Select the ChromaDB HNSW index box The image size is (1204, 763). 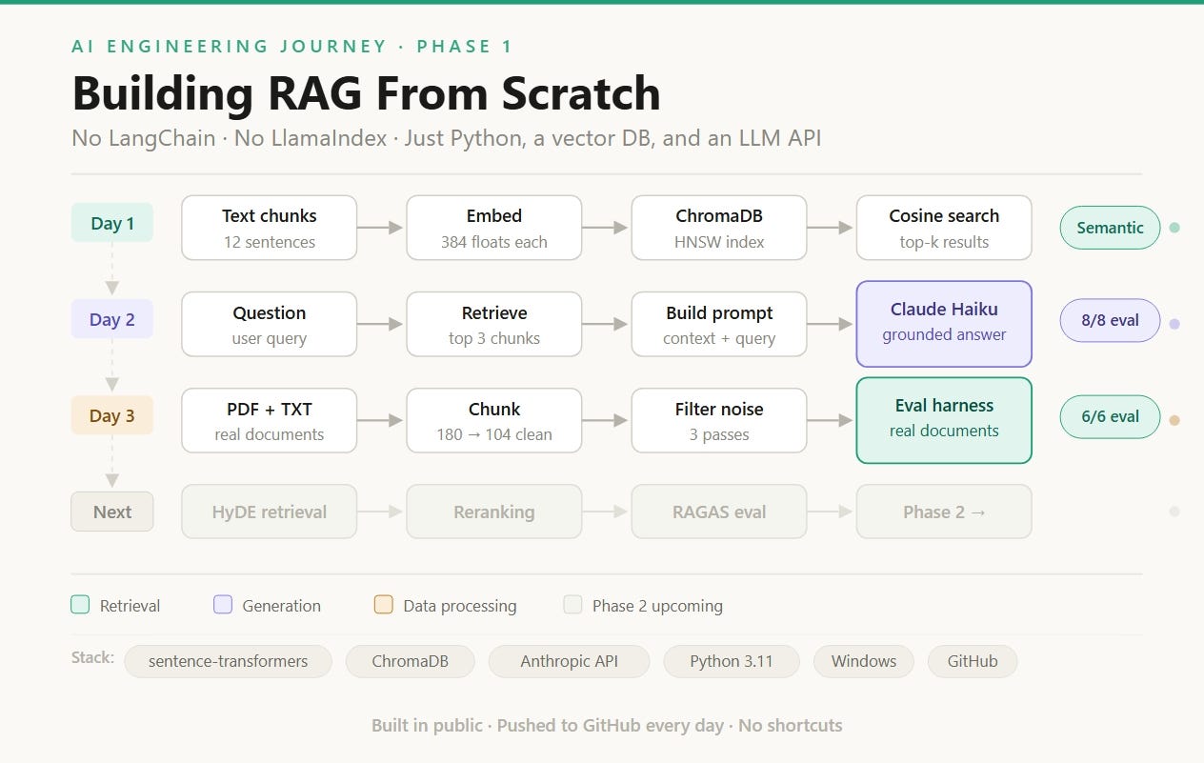tap(719, 228)
